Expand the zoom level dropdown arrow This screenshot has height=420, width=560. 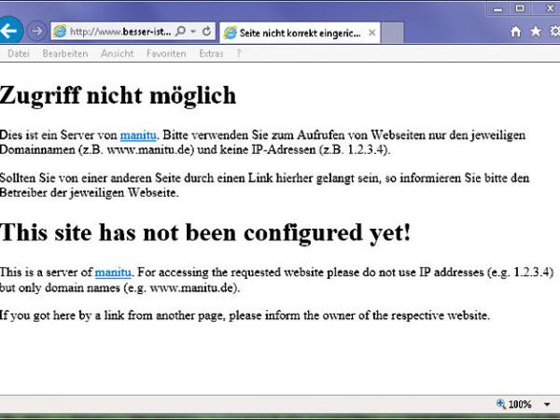point(547,405)
